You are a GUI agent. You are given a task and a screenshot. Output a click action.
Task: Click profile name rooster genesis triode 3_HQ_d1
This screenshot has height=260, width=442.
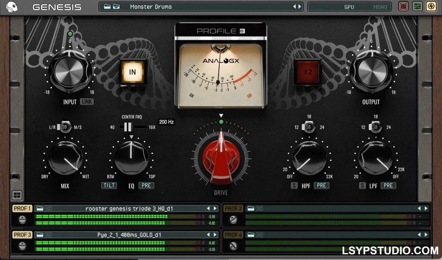click(129, 208)
